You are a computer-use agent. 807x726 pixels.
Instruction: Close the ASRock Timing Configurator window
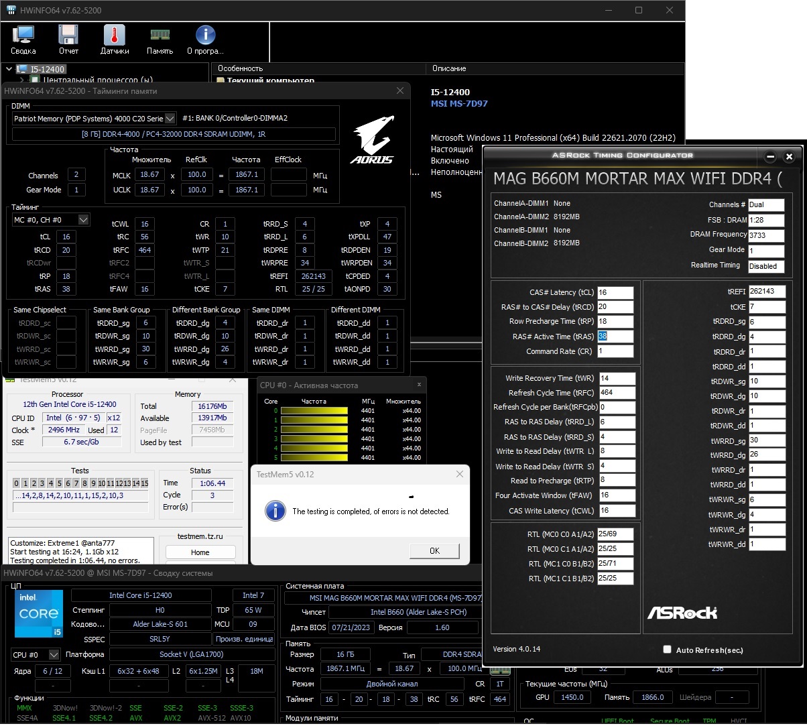coord(789,156)
